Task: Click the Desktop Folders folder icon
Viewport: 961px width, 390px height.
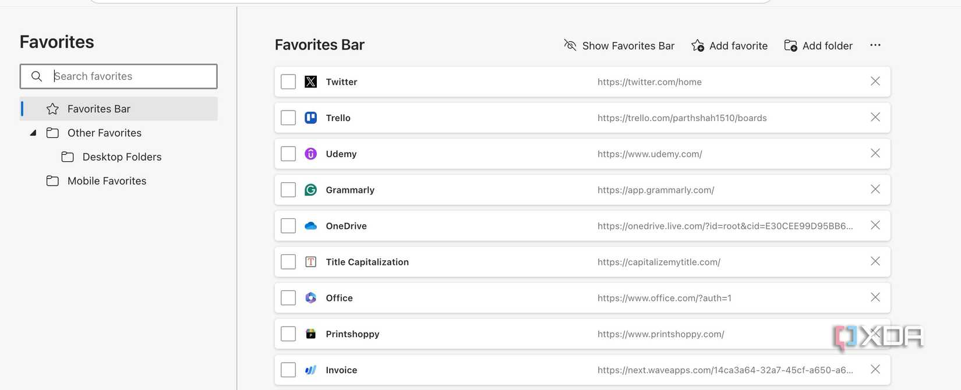Action: pyautogui.click(x=68, y=157)
